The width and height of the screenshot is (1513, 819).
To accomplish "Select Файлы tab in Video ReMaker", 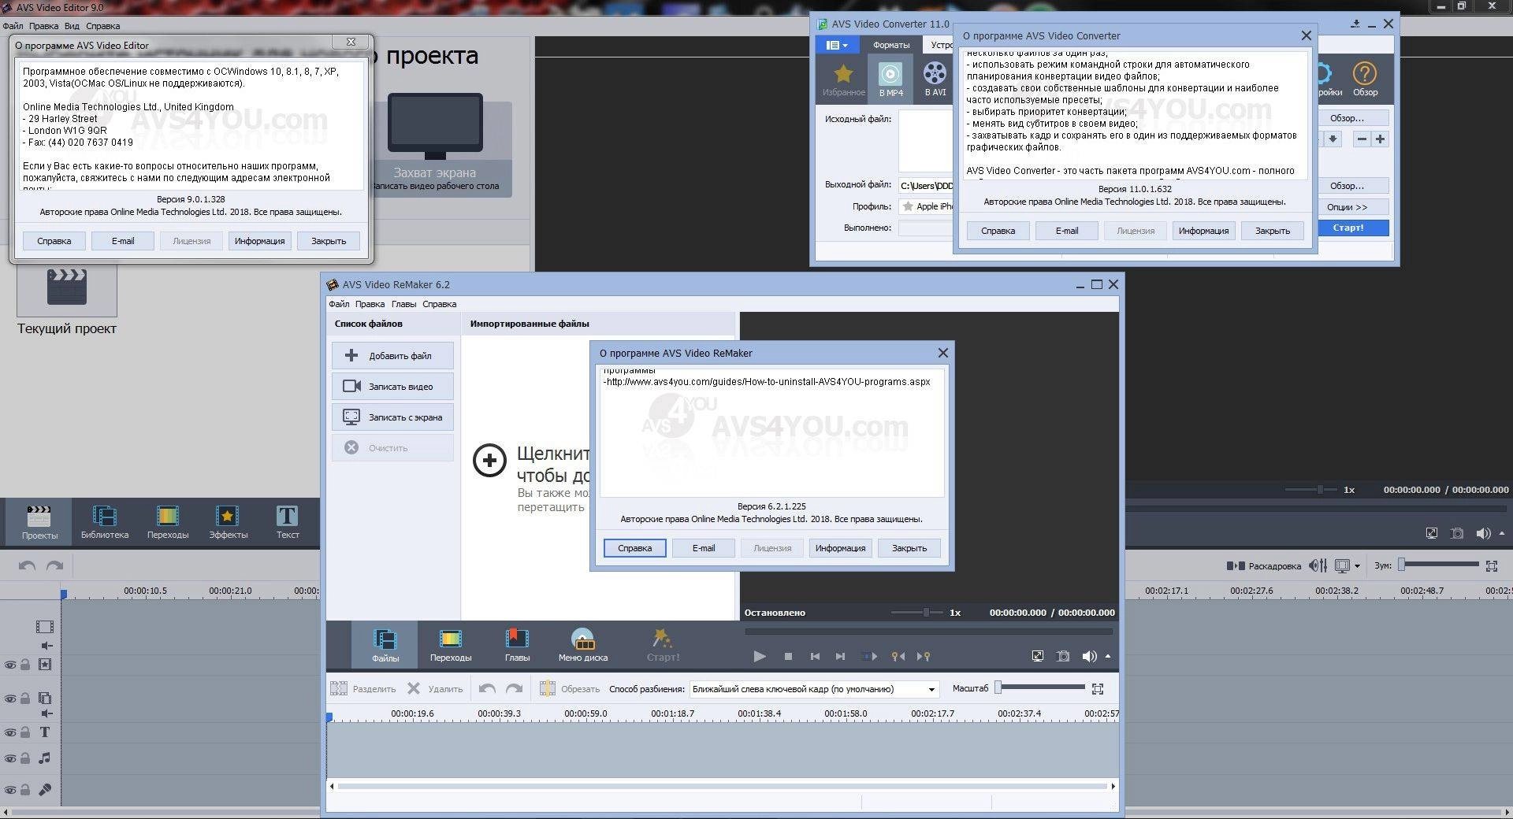I will (x=385, y=645).
